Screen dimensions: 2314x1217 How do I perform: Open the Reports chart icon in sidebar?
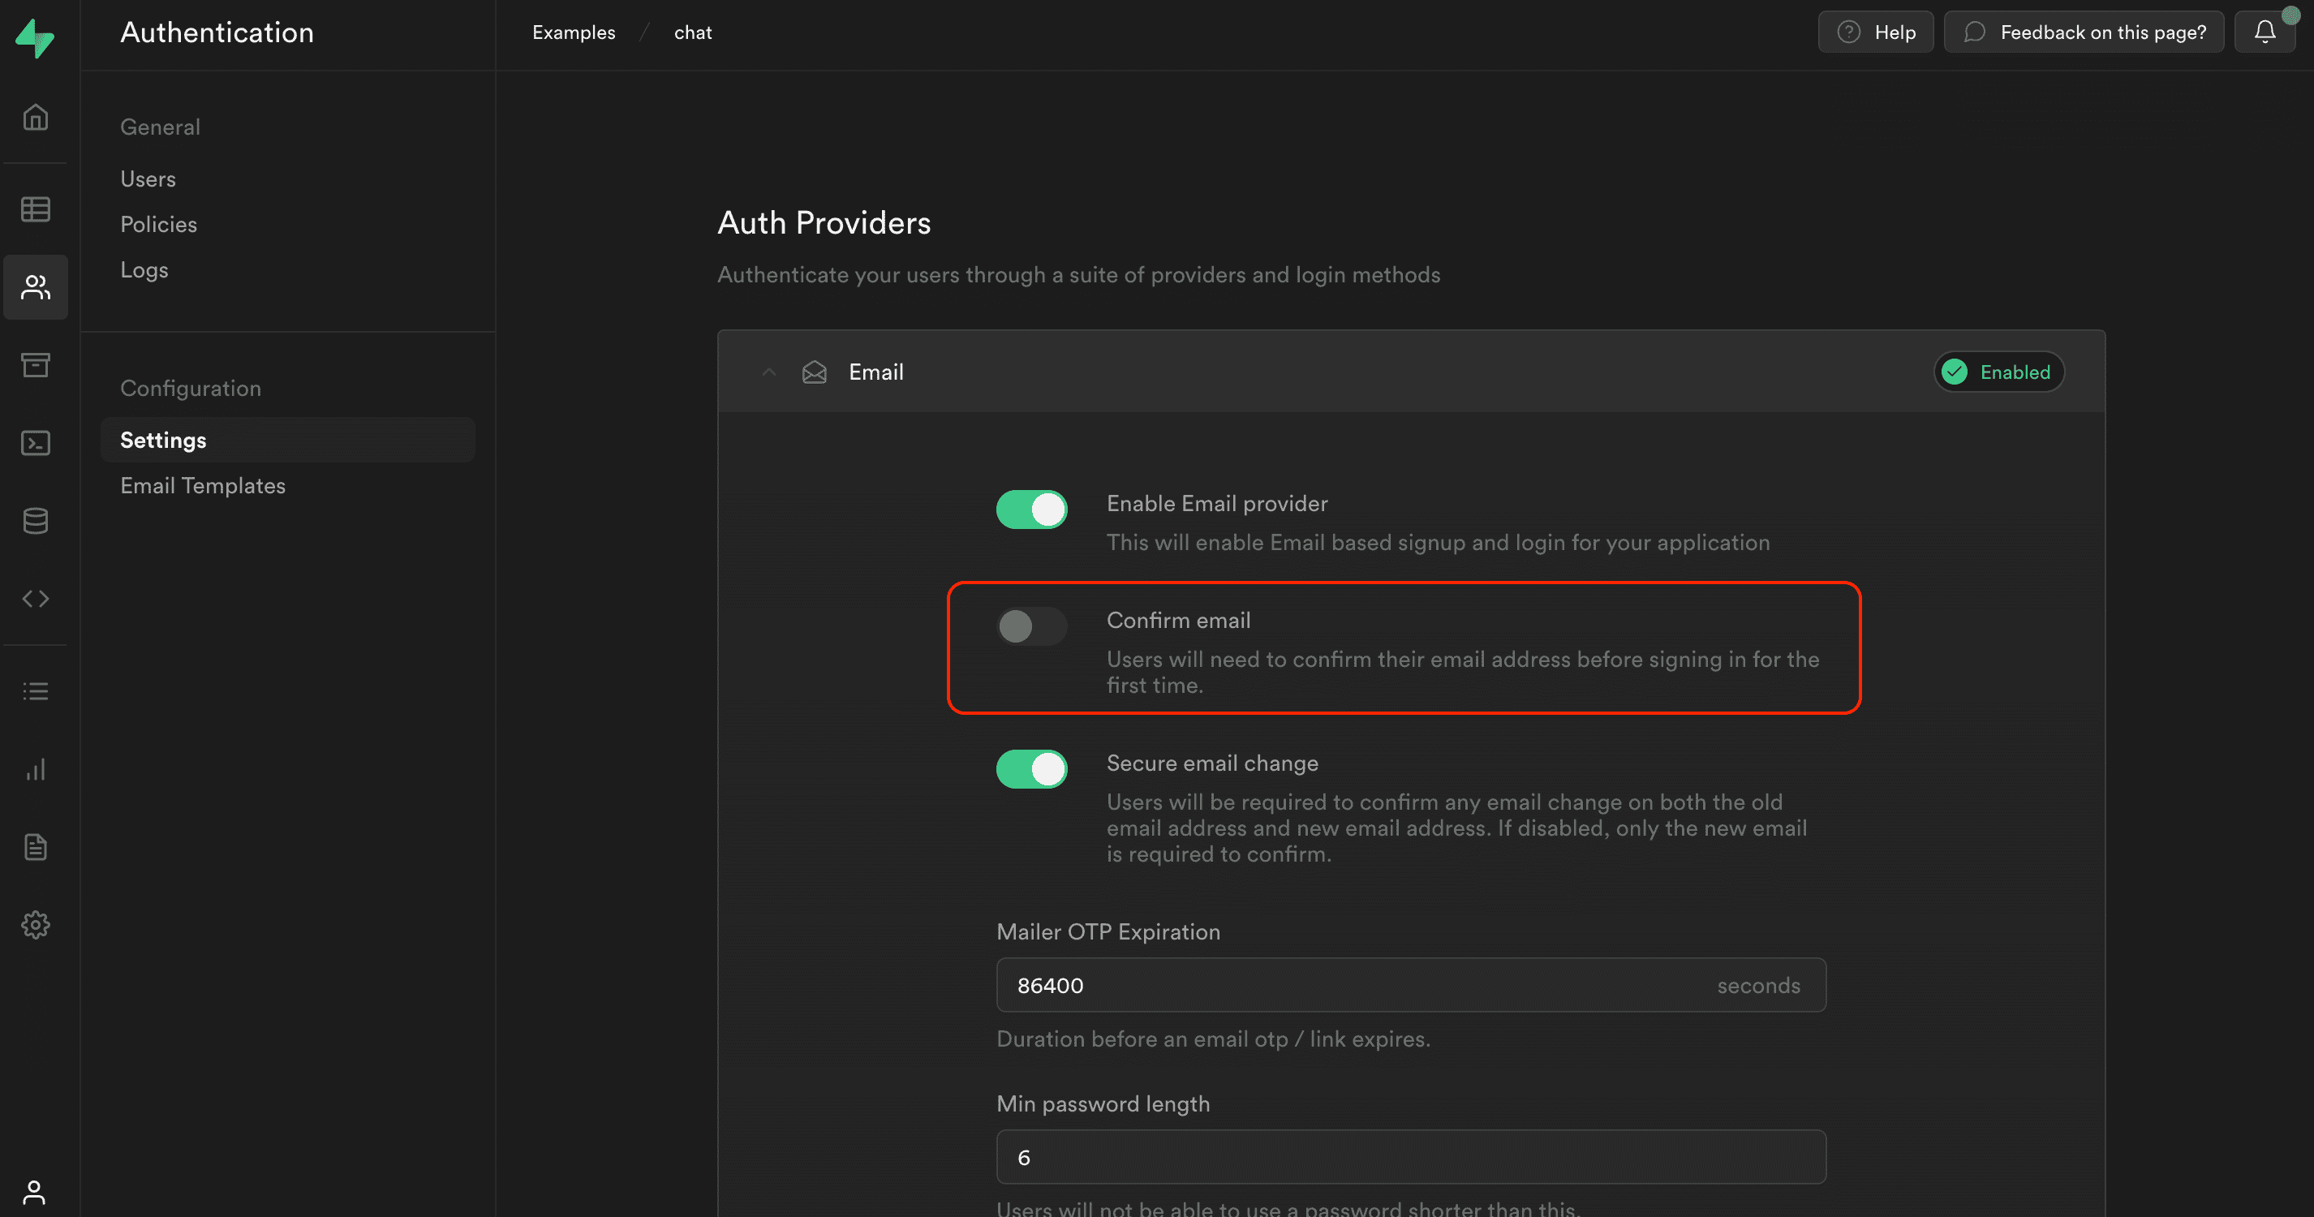point(36,769)
